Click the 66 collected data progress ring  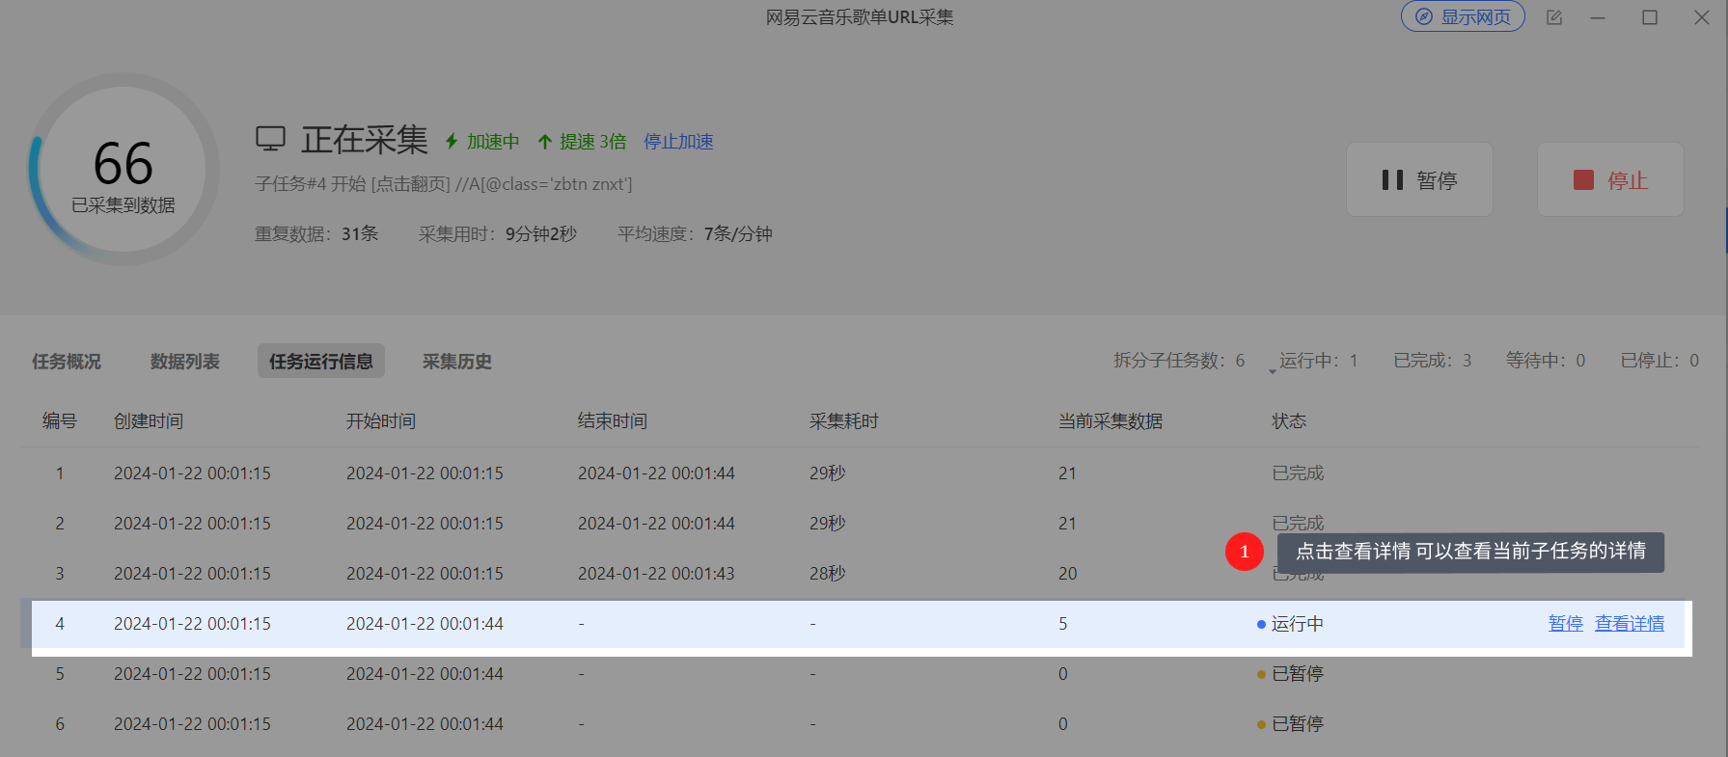[123, 170]
